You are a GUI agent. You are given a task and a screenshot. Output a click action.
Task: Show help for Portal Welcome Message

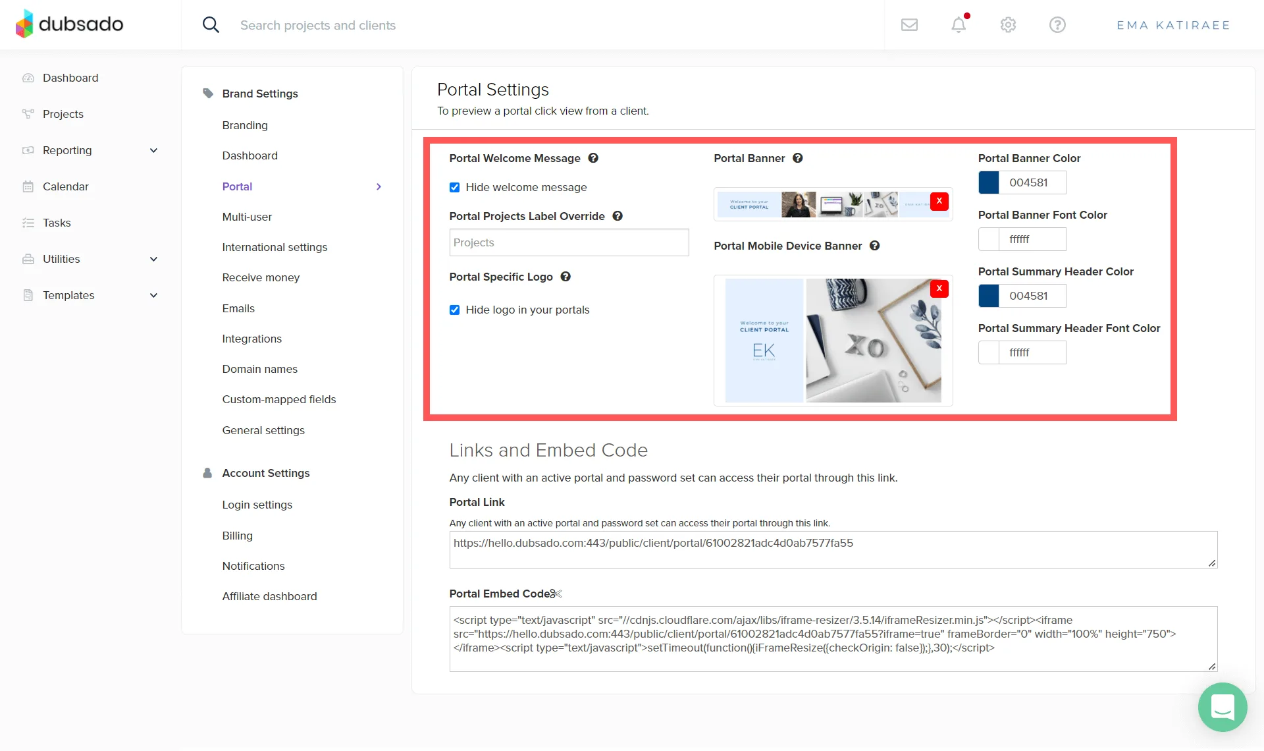tap(593, 158)
